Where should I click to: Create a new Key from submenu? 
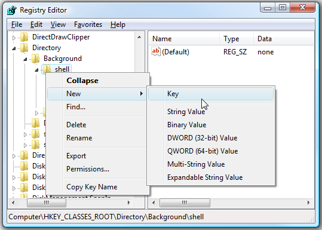pyautogui.click(x=211, y=94)
